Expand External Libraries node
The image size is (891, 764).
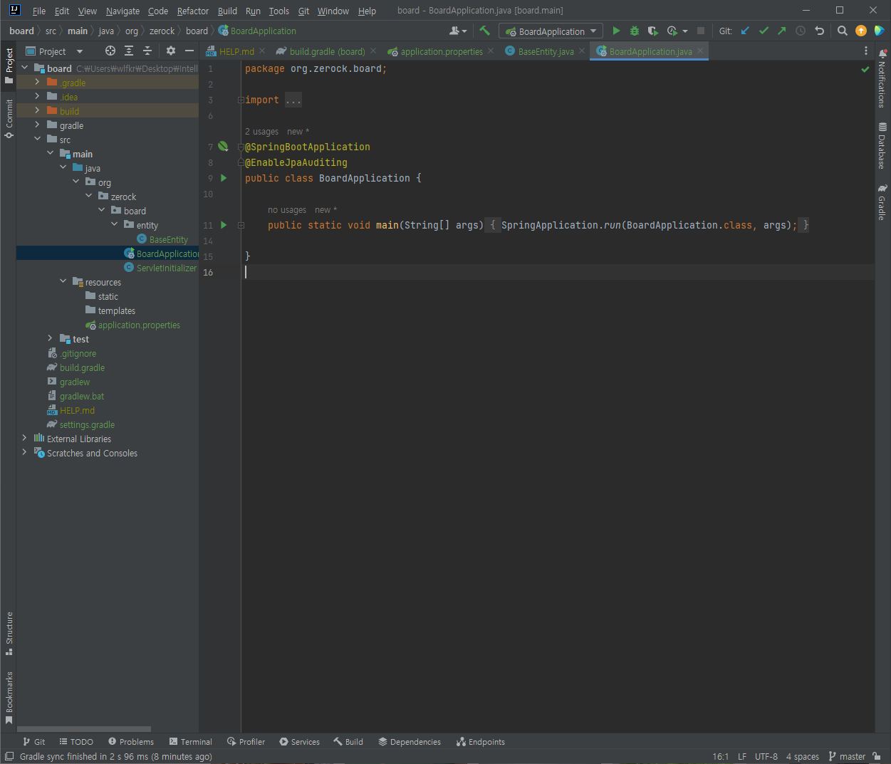point(24,439)
